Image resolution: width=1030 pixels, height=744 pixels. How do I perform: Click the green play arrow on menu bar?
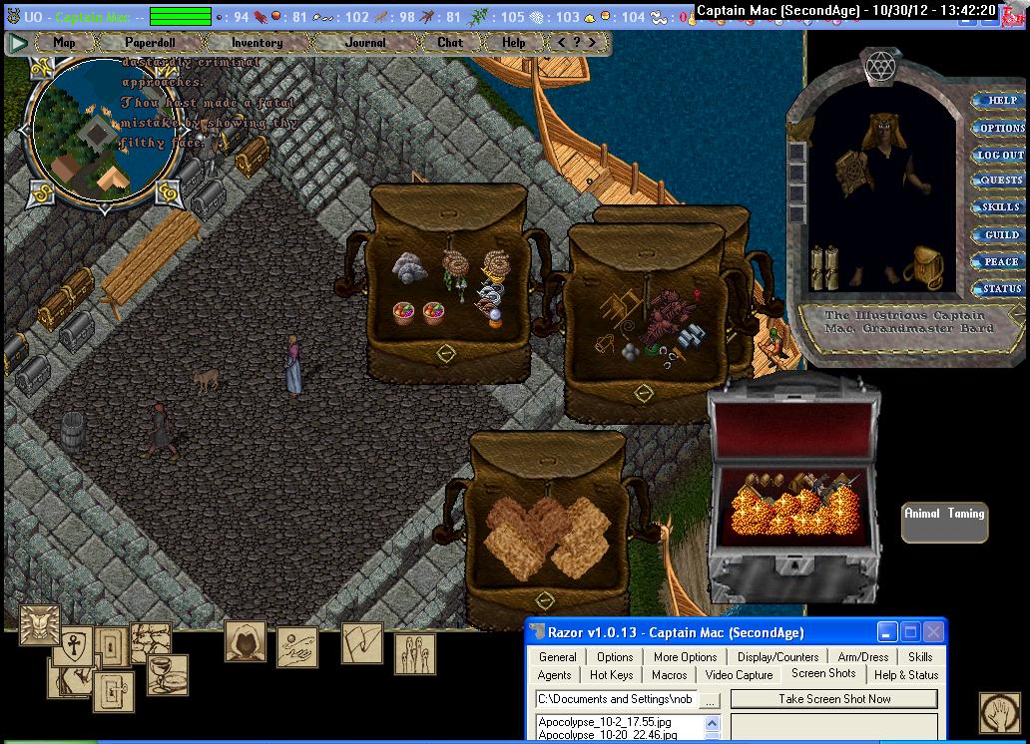[x=17, y=43]
